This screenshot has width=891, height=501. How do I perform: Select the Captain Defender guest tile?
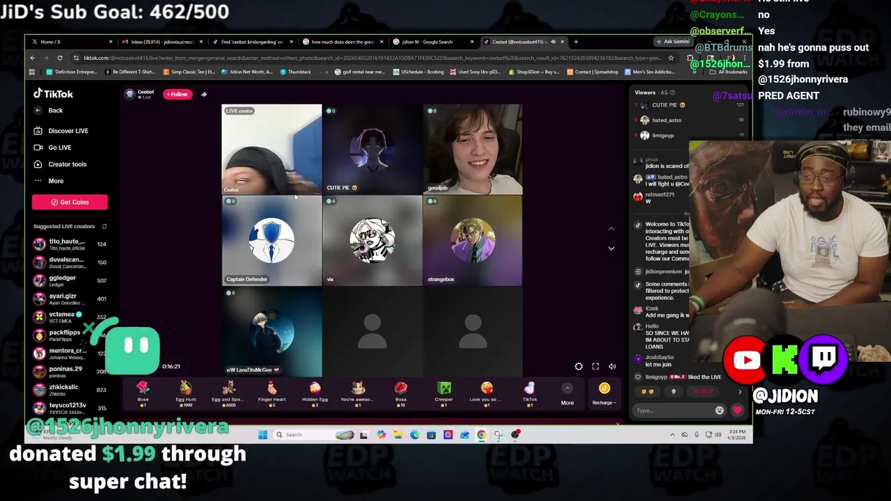click(271, 241)
